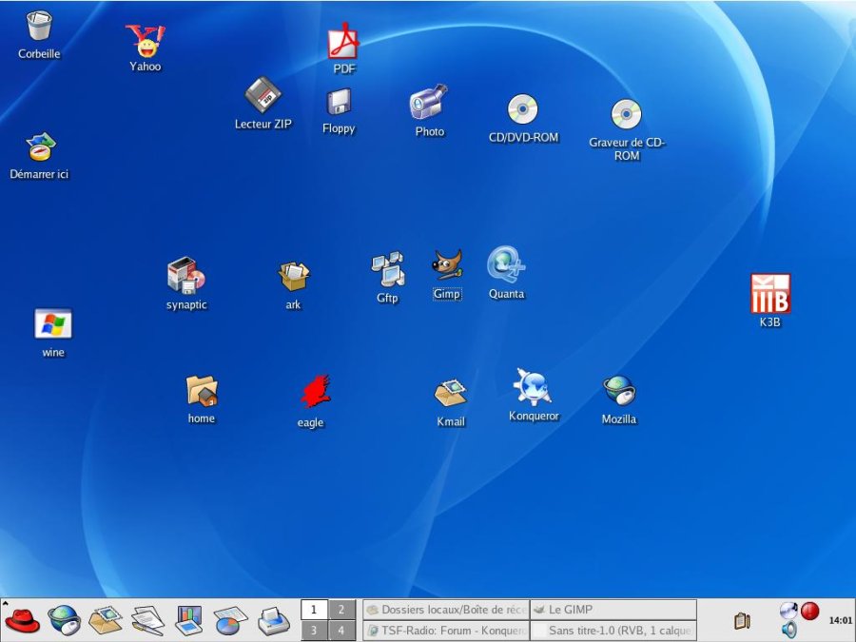
Task: Switch to workspace 1
Action: click(x=314, y=610)
